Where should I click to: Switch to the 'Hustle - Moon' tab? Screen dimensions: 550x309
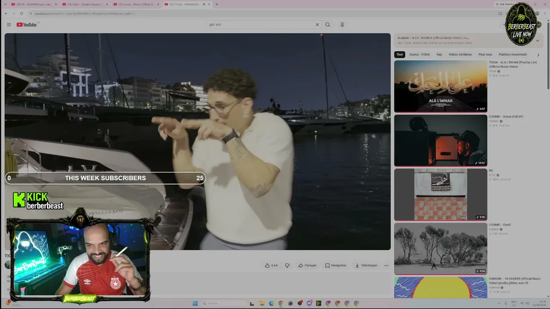pos(136,4)
